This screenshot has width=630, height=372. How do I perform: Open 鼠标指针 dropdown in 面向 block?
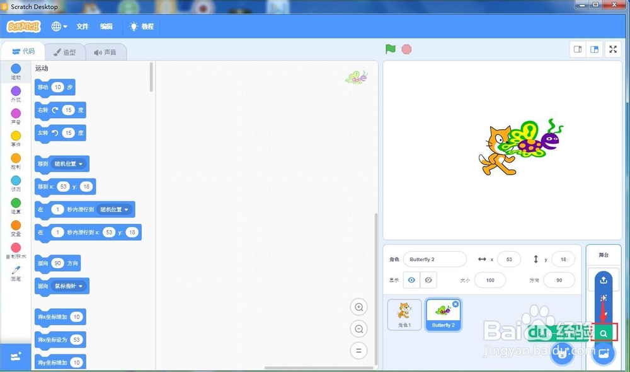69,286
